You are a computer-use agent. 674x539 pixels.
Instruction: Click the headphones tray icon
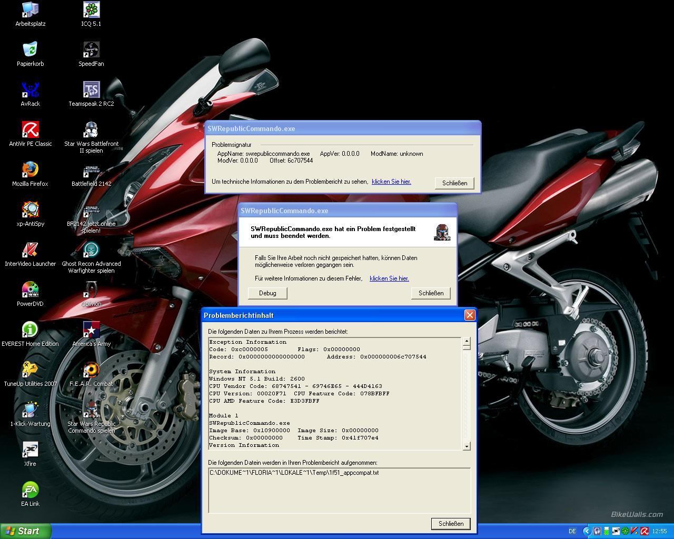click(597, 531)
